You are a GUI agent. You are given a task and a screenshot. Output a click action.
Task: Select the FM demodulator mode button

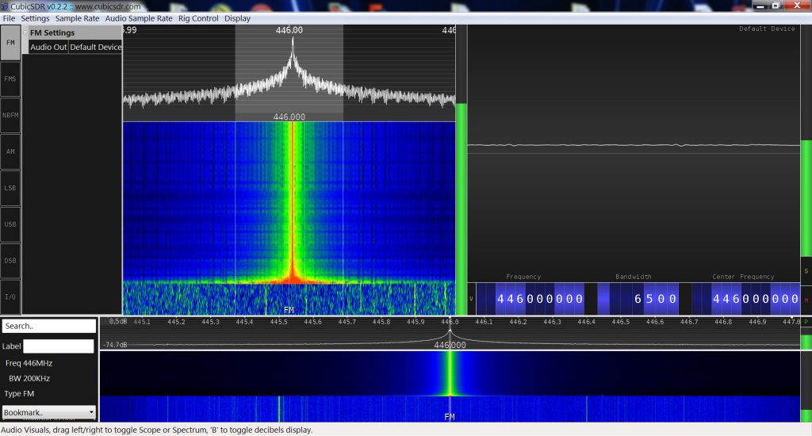10,43
